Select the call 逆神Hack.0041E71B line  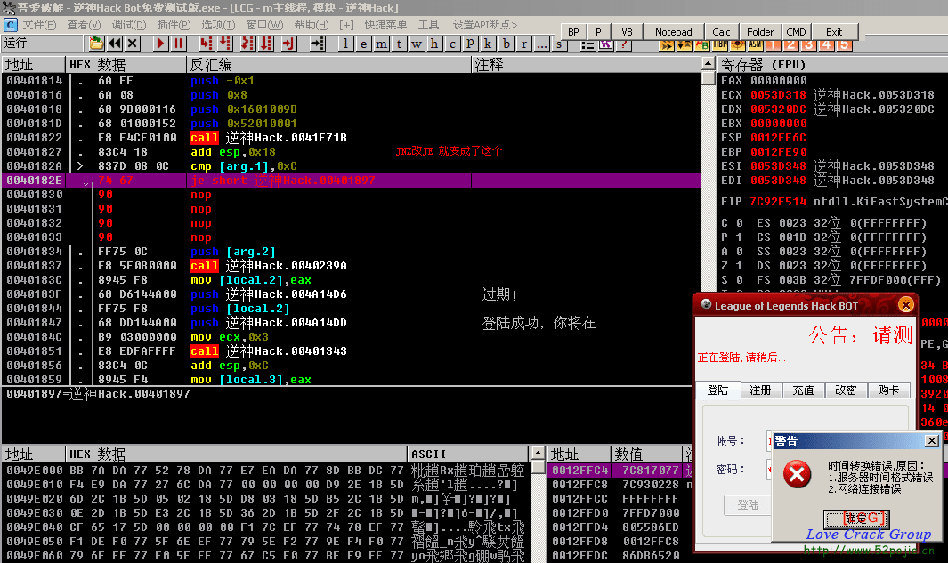pos(352,138)
